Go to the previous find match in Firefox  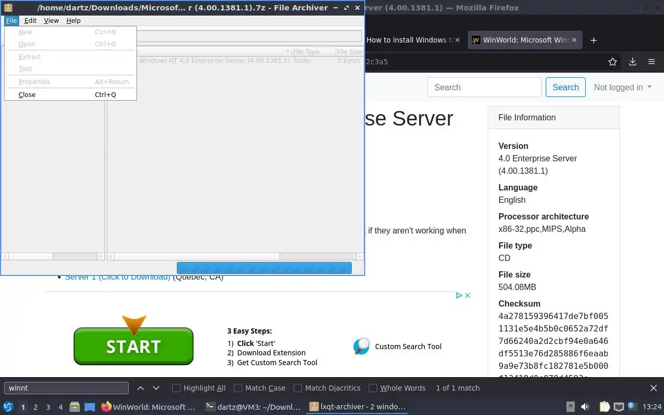pyautogui.click(x=141, y=388)
